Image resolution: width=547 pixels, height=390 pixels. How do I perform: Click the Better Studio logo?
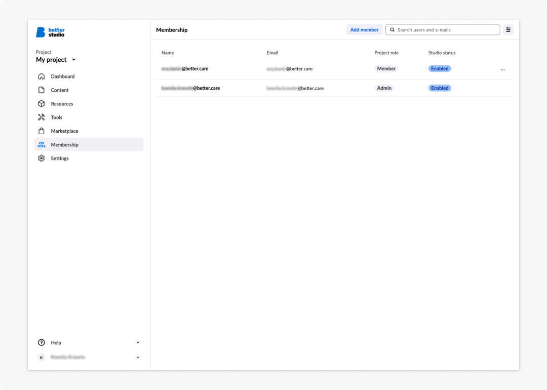[50, 32]
